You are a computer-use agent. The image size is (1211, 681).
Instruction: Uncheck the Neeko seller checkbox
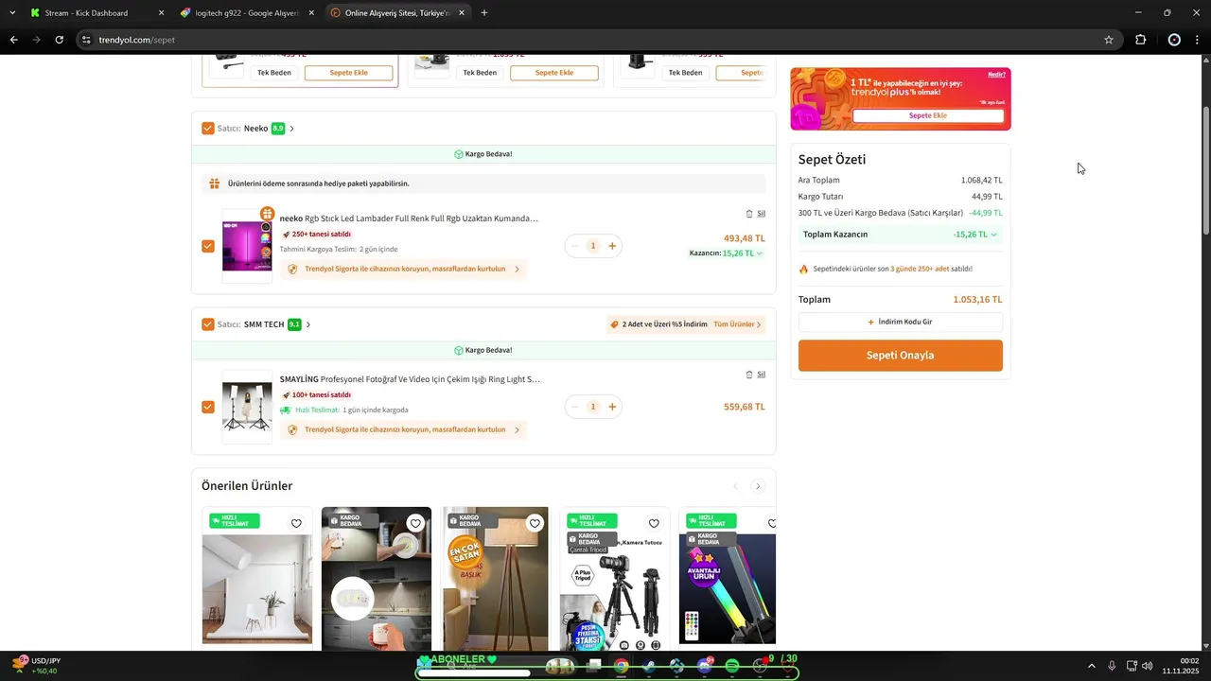pyautogui.click(x=208, y=129)
